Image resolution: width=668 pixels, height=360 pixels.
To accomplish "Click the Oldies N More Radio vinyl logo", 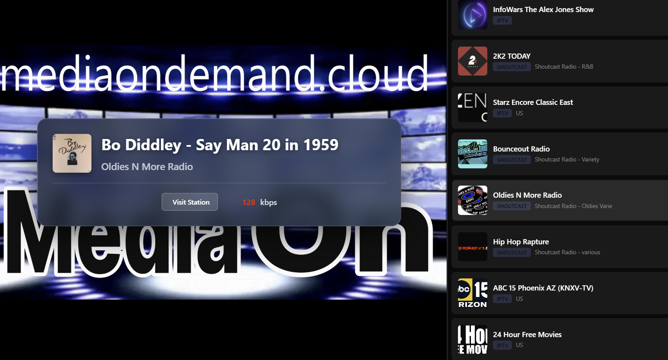I will click(x=472, y=200).
